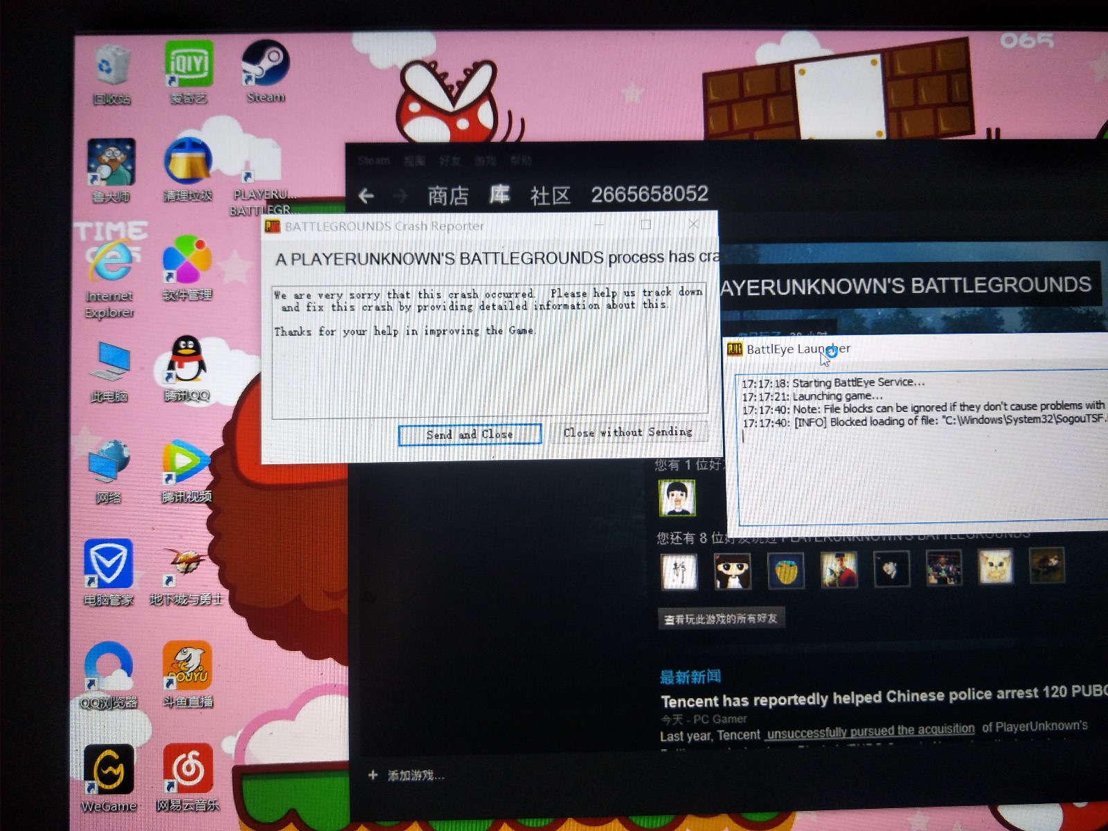Open the yellow mask friend avatar
1108x831 pixels.
(786, 571)
